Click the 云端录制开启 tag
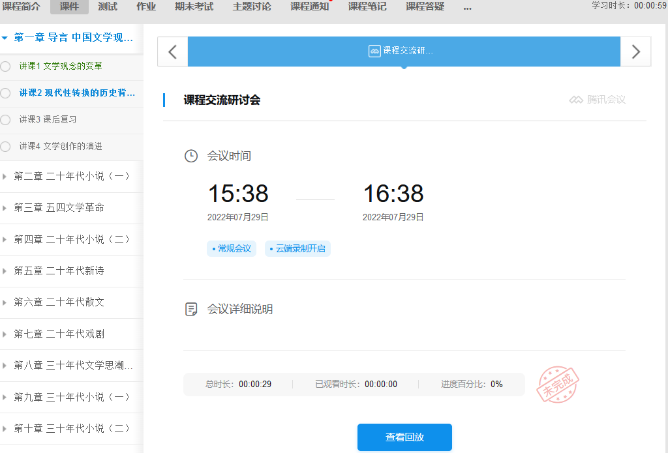Viewport: 668px width, 453px height. click(297, 248)
